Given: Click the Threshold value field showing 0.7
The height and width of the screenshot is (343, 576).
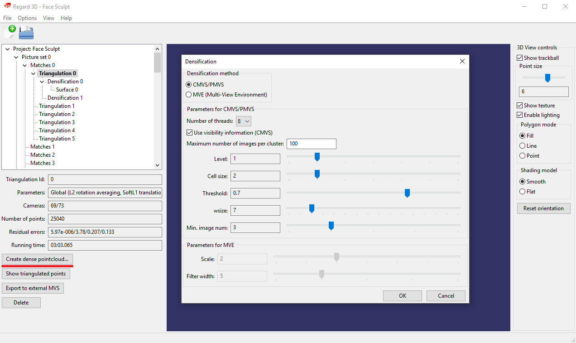Looking at the screenshot, I should click(255, 193).
